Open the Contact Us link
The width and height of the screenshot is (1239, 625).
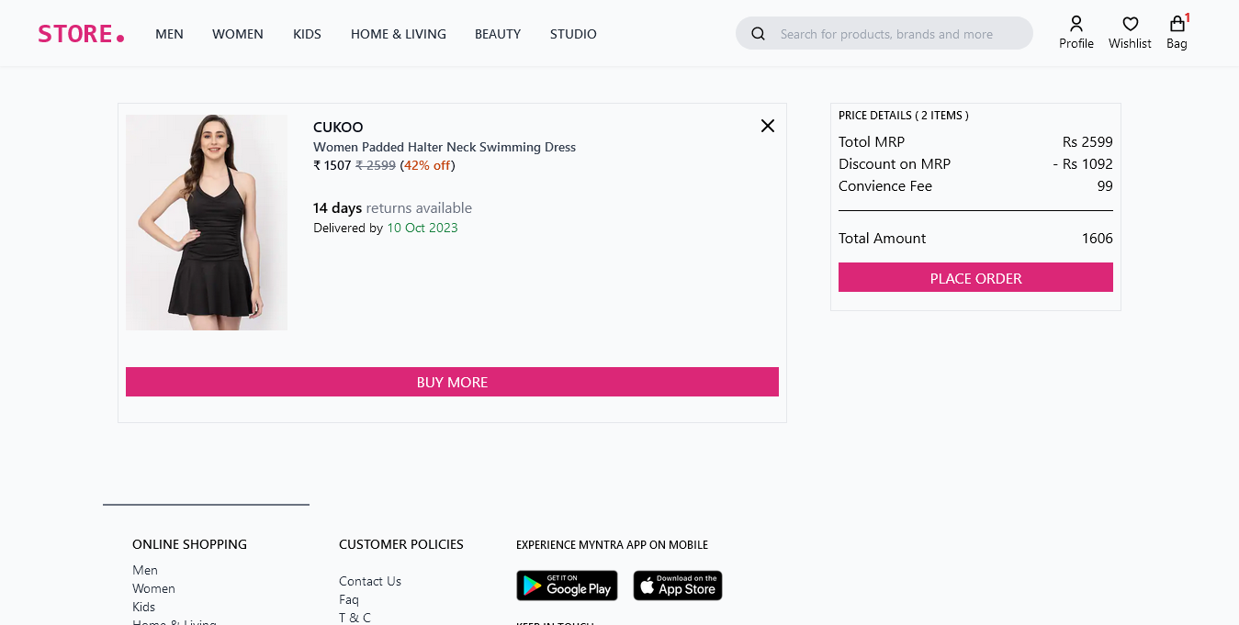click(369, 581)
